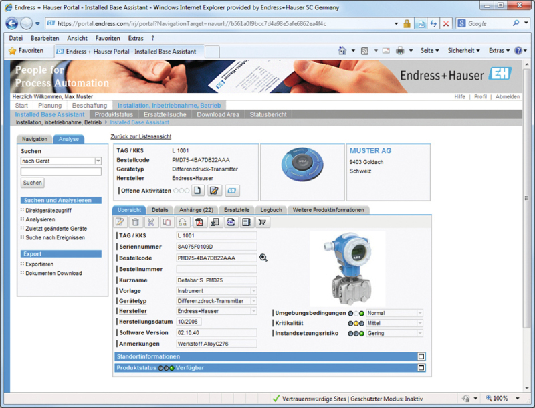Click the edit note icon by Offene Aktivitäten

pos(214,191)
